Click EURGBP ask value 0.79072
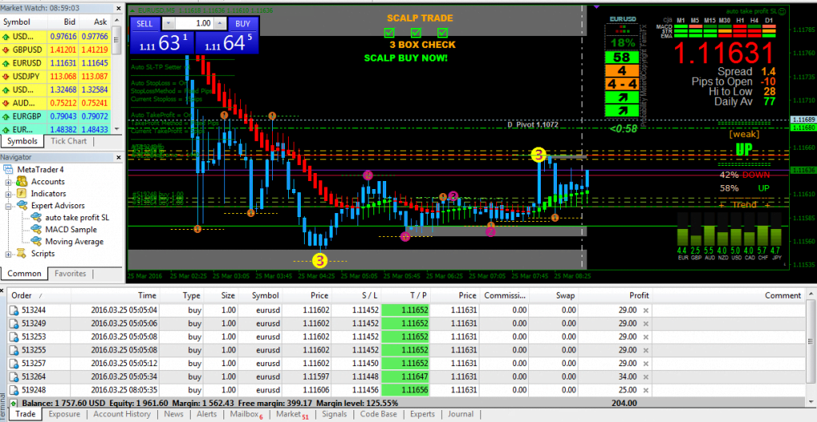The image size is (817, 422). (94, 116)
